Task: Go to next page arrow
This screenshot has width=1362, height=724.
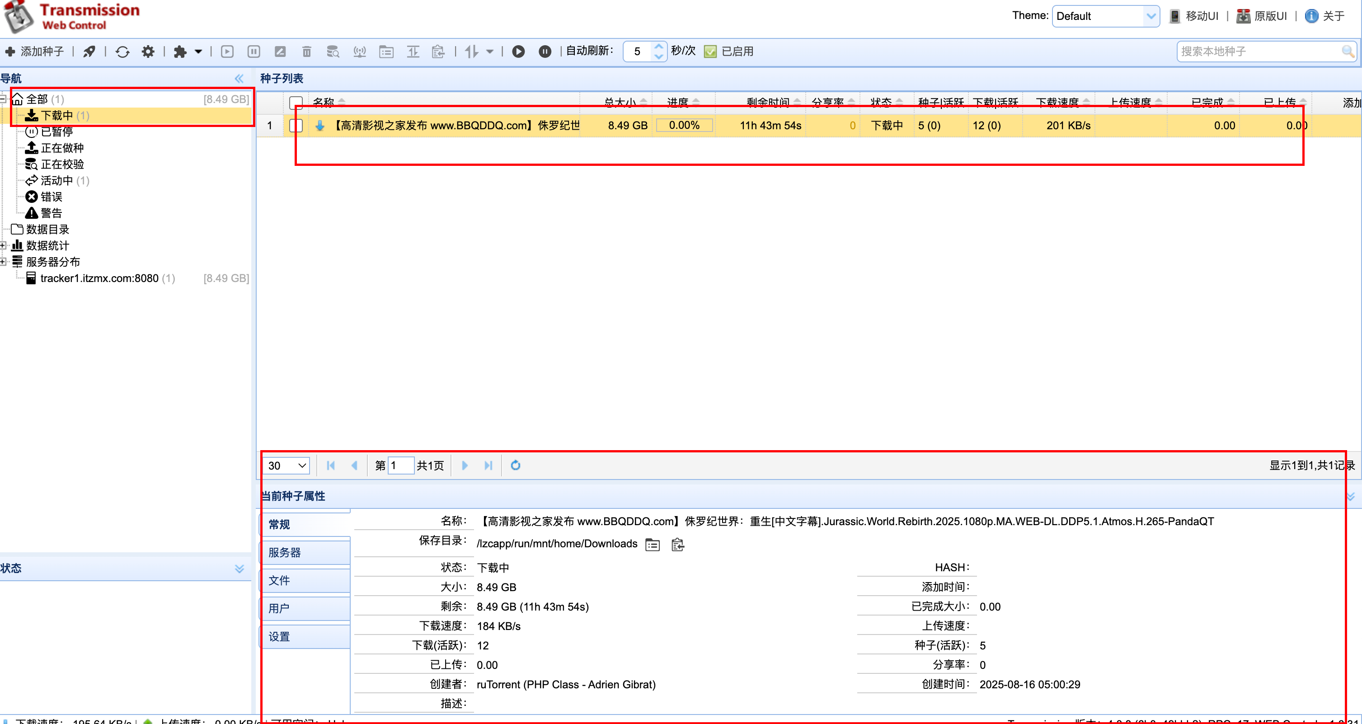Action: pyautogui.click(x=465, y=466)
